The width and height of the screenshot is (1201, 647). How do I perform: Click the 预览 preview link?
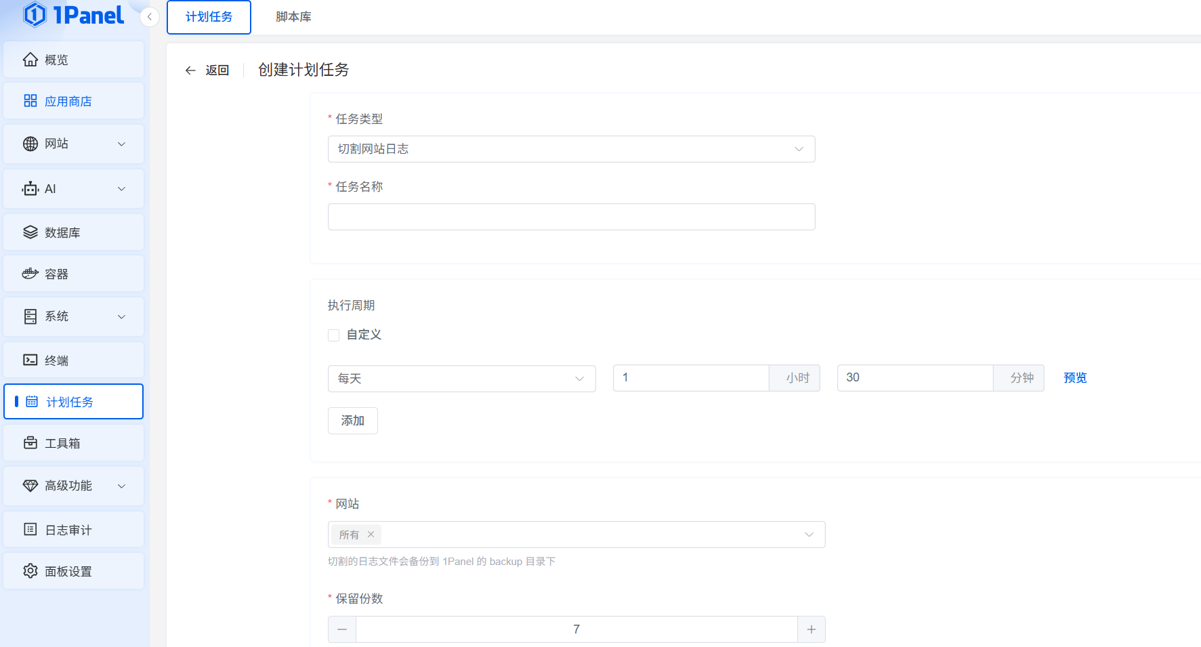1075,378
